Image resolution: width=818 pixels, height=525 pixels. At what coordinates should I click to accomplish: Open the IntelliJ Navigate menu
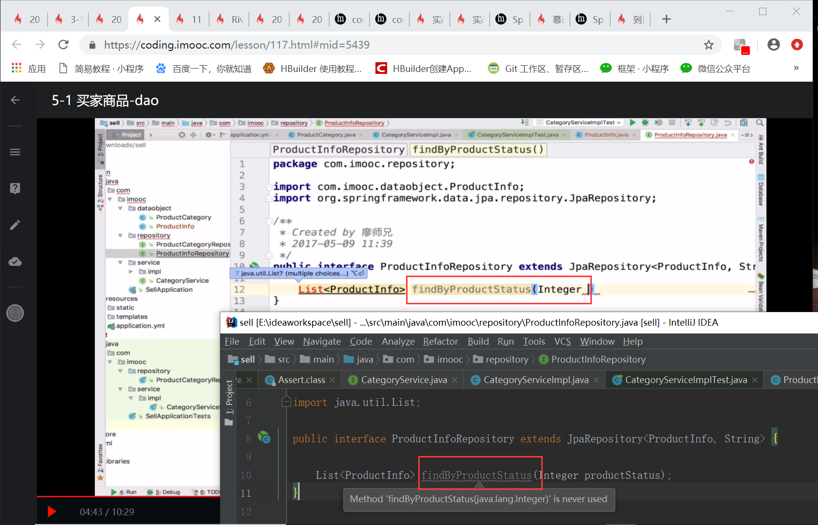click(x=322, y=342)
